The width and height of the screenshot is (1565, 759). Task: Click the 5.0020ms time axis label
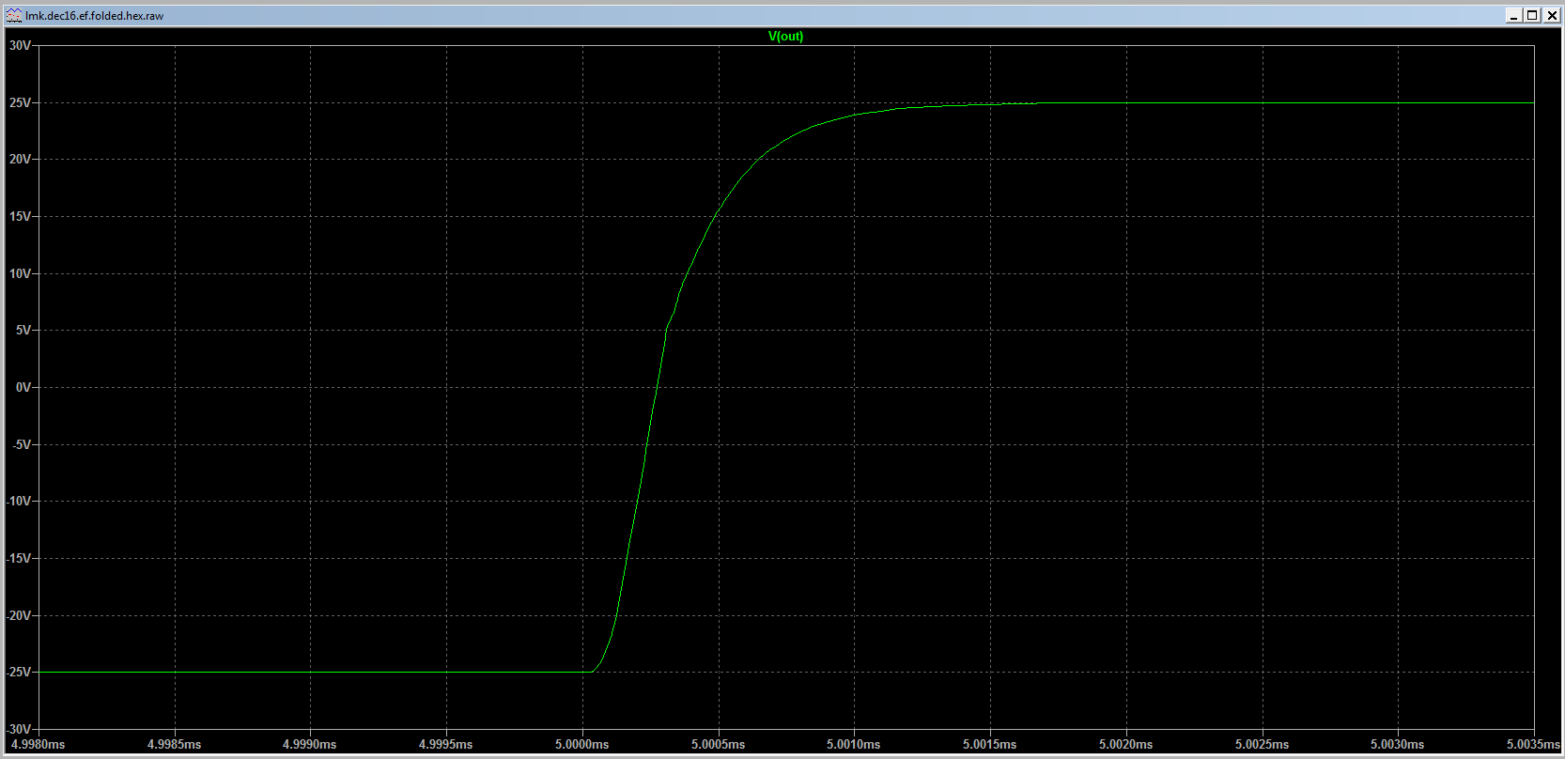coord(1126,744)
